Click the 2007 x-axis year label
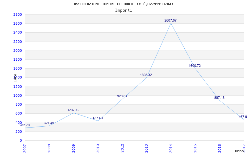 (25, 148)
